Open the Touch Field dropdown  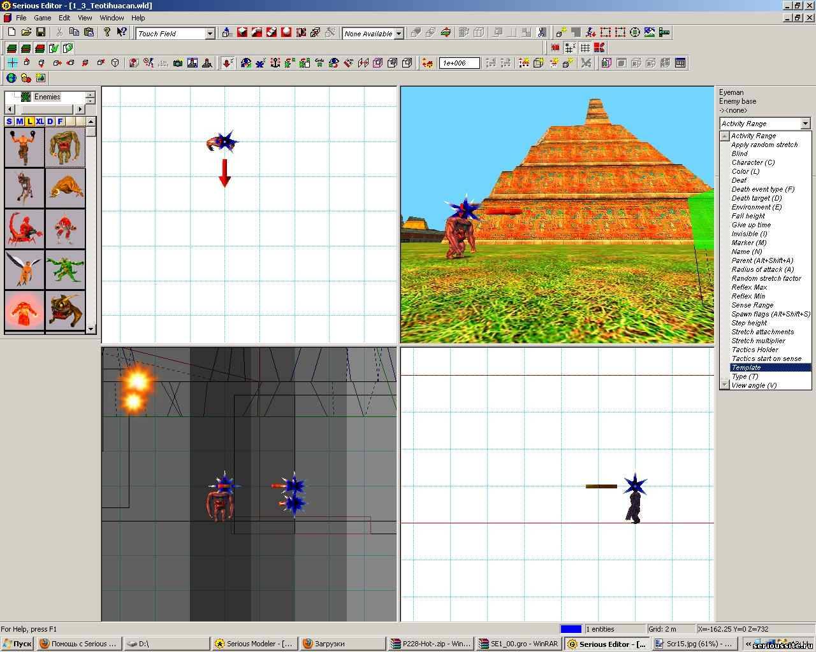click(x=210, y=34)
